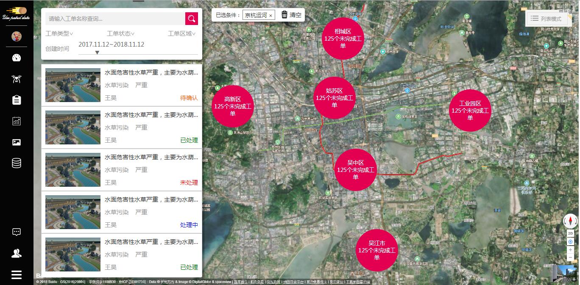Click the work order name search field
Viewport: 580px width, 285px height.
(x=114, y=19)
